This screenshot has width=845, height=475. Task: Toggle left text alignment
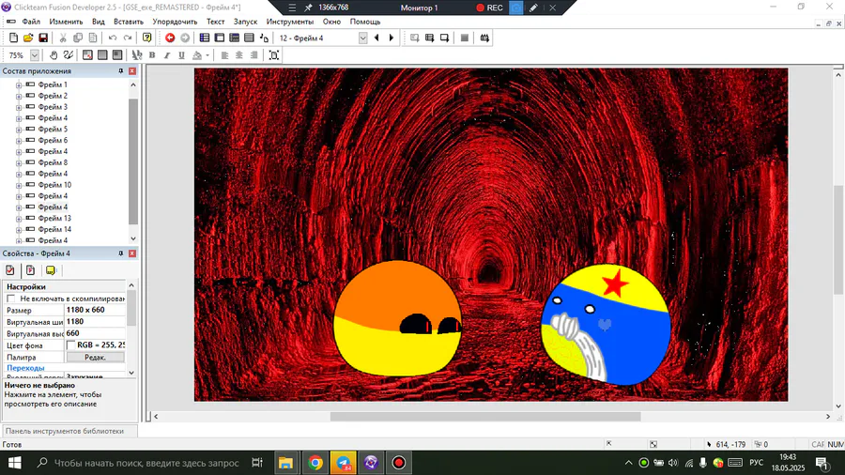tap(224, 55)
